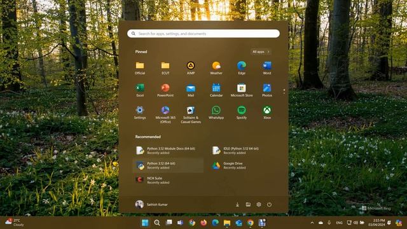This screenshot has width=407, height=229.
Task: Open Settings gear in Start footer
Action: click(259, 205)
